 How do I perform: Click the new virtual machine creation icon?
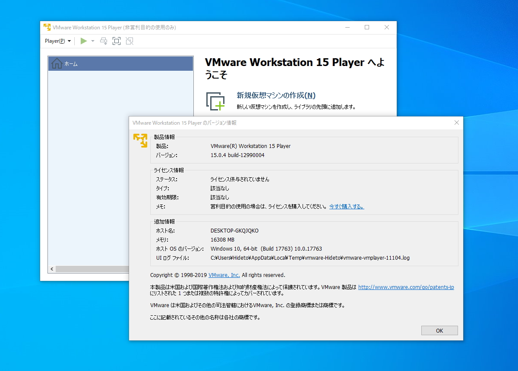216,101
